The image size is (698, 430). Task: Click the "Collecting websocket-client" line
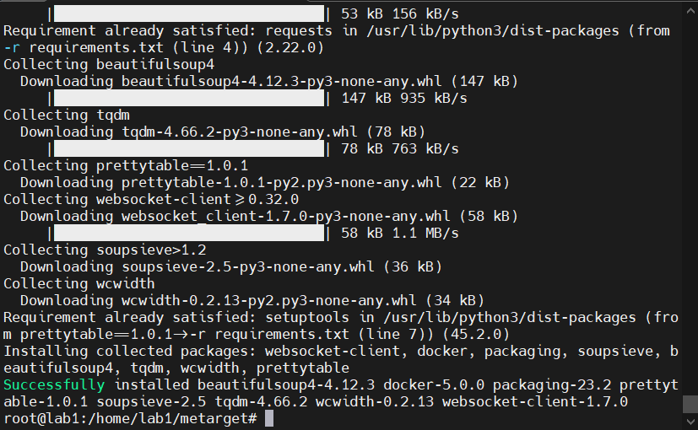click(151, 199)
